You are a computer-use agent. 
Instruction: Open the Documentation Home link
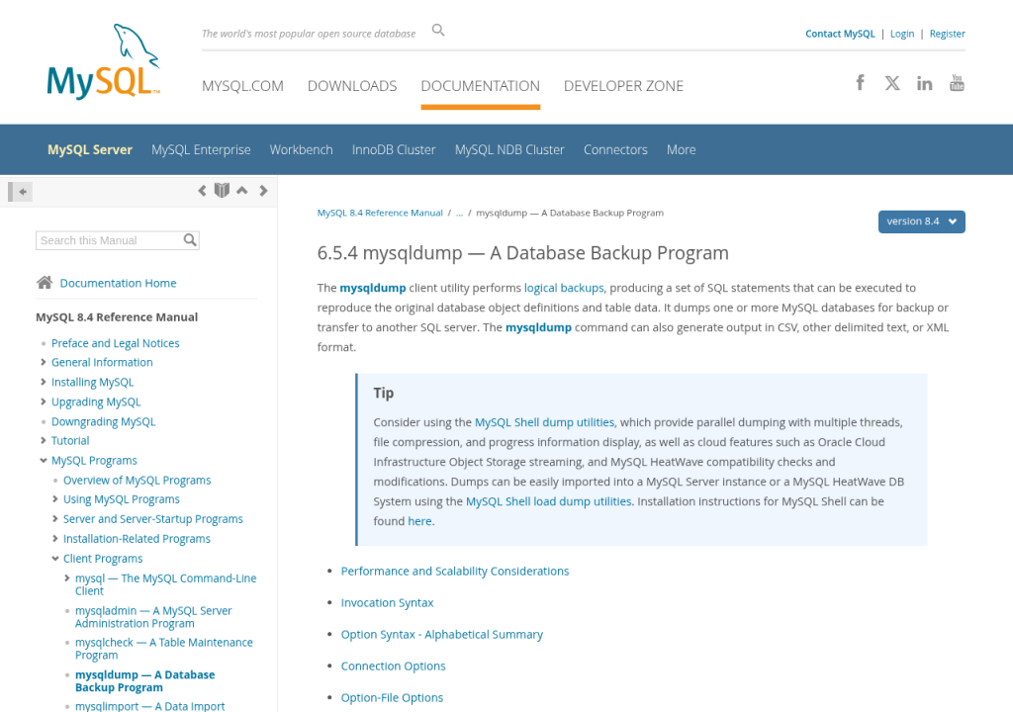click(119, 283)
